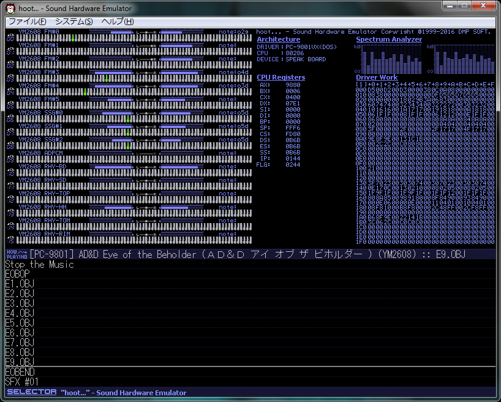Viewport: 501px width, 402px height.
Task: Select Stop the Music in the list
Action: (x=40, y=265)
